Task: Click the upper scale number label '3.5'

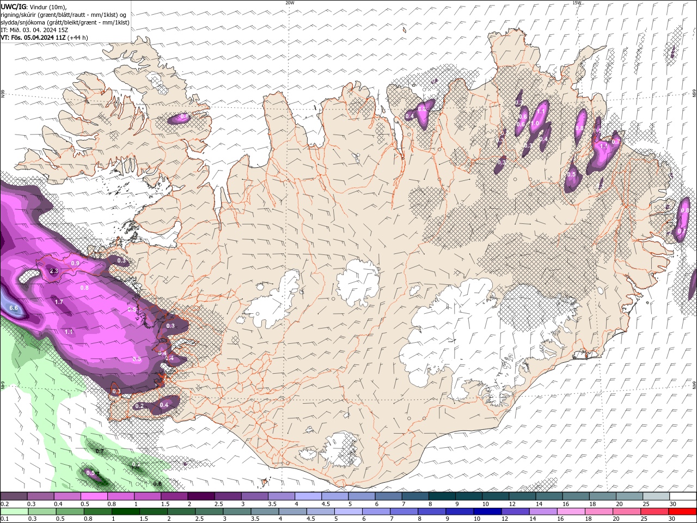Action: (x=272, y=504)
